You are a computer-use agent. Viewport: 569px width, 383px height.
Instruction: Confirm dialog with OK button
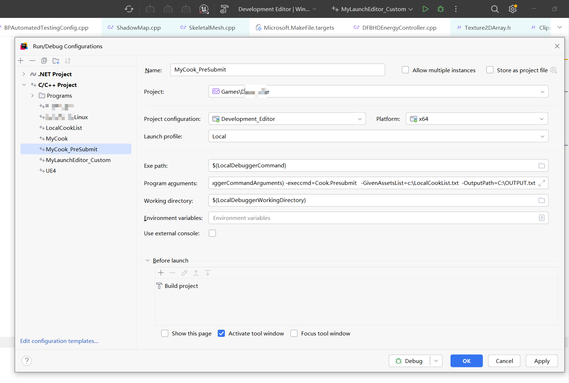(466, 361)
